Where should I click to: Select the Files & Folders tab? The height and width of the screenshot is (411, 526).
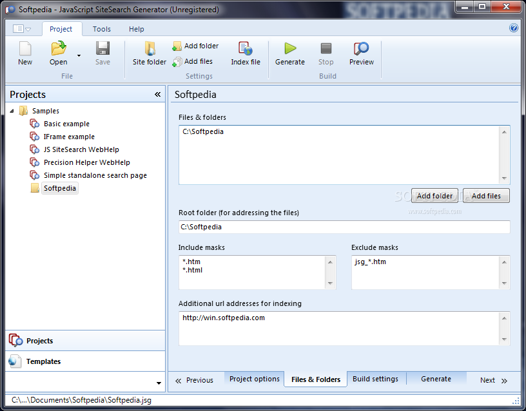point(316,379)
